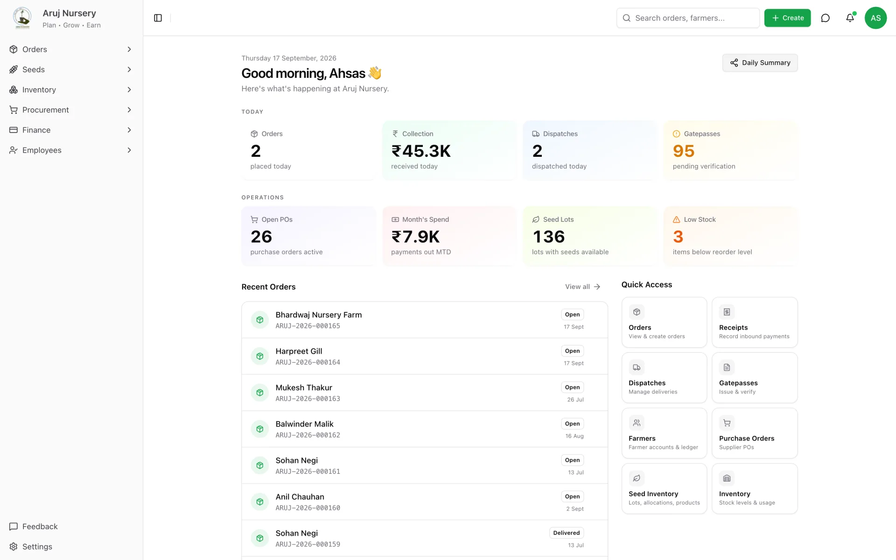Image resolution: width=896 pixels, height=560 pixels.
Task: Click the Aruj Nursery logo
Action: [x=22, y=18]
